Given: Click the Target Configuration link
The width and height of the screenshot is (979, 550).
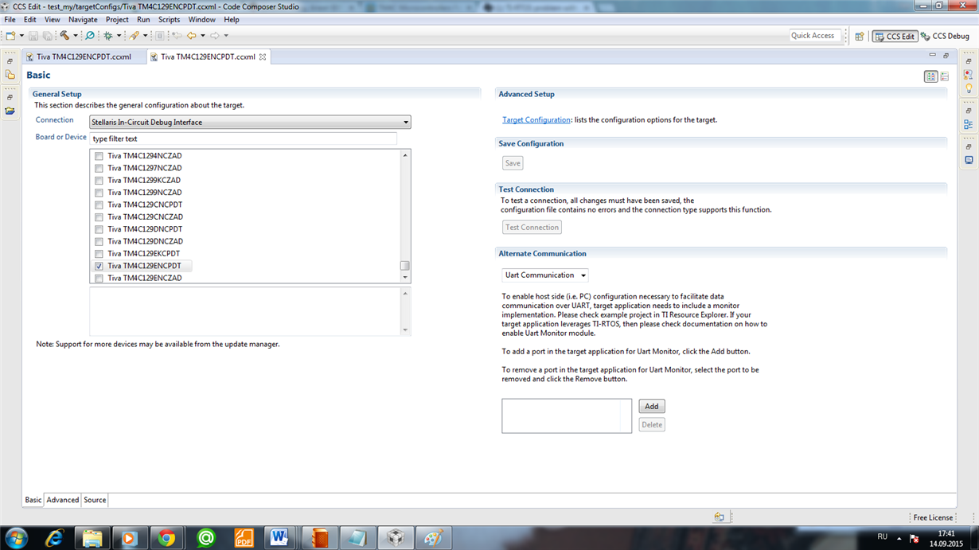Looking at the screenshot, I should [536, 120].
